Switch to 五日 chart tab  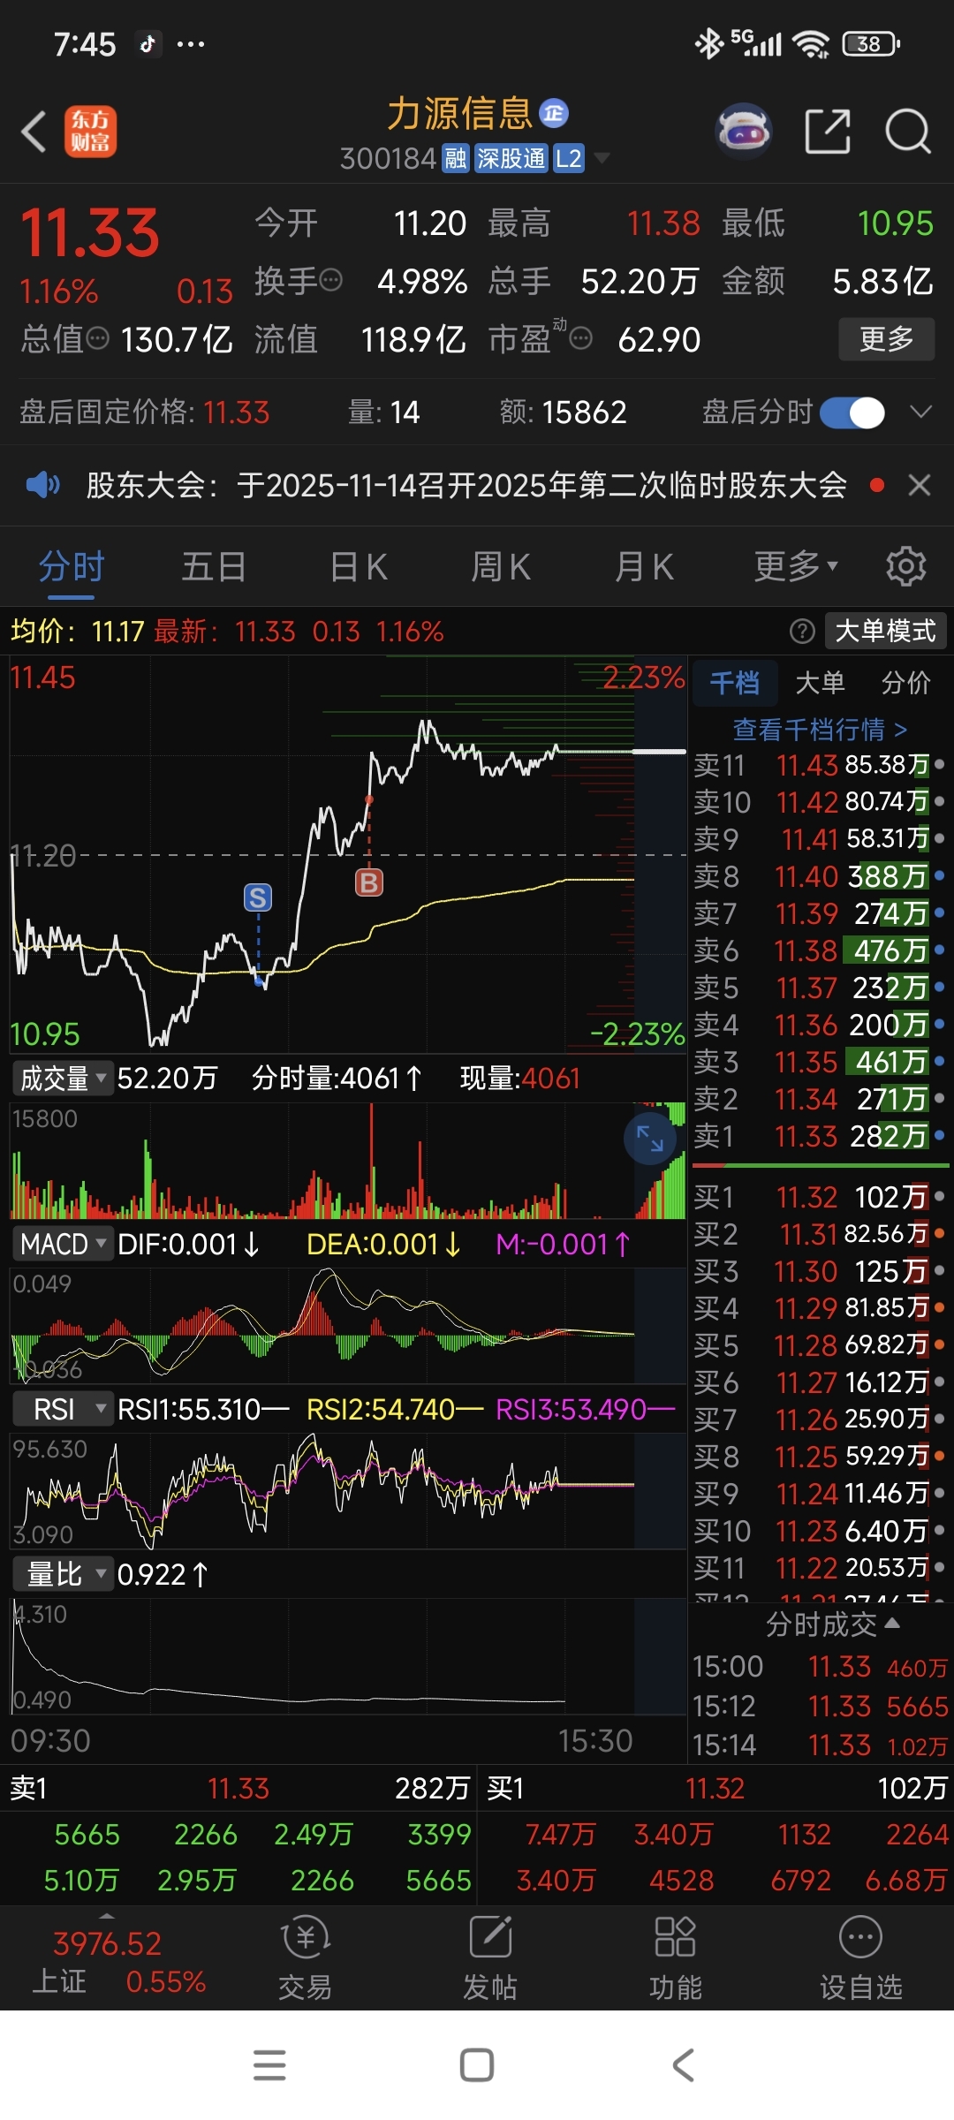point(214,566)
